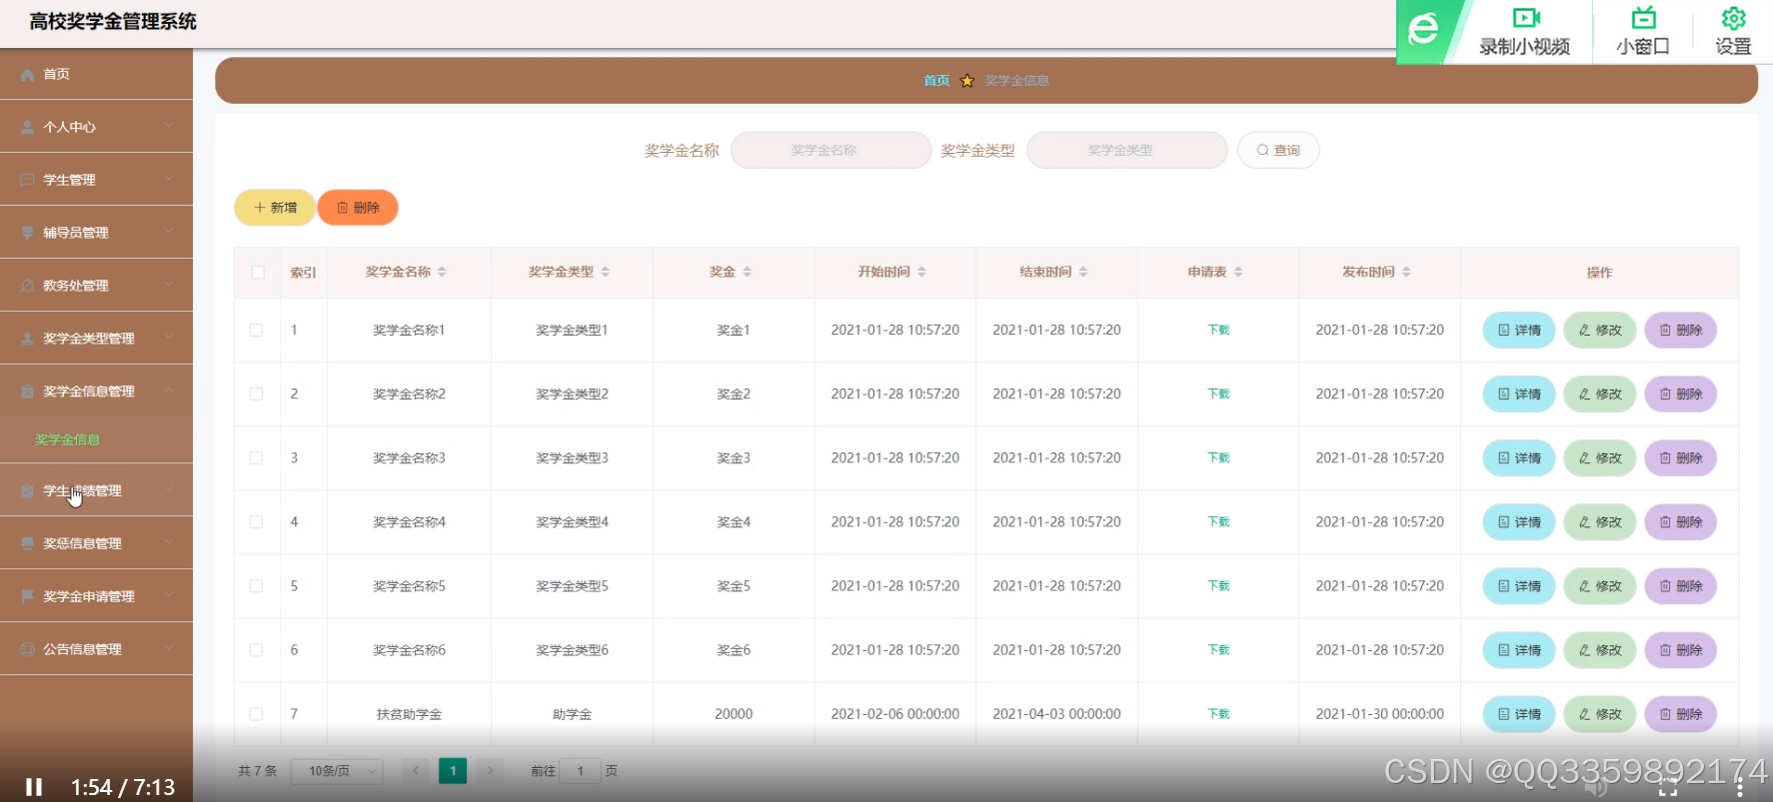Check the row 5 checkbox
Screen dimensions: 1773x802
pos(257,586)
